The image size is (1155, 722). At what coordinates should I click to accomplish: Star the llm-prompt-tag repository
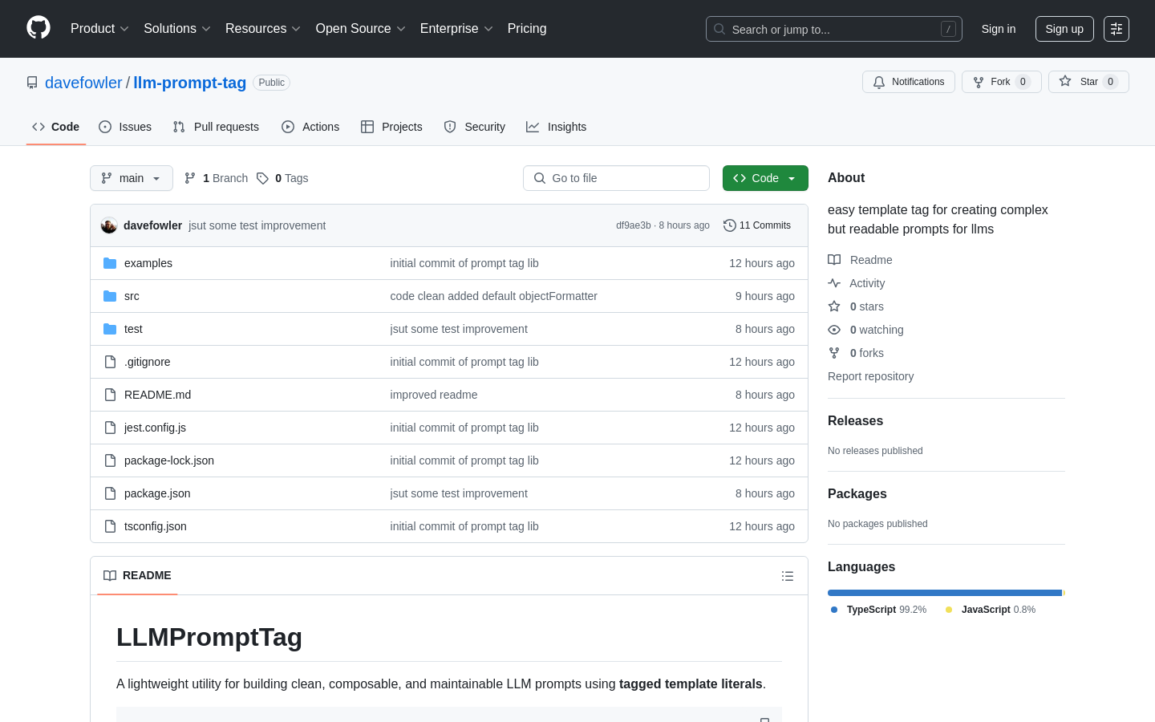(x=1088, y=82)
